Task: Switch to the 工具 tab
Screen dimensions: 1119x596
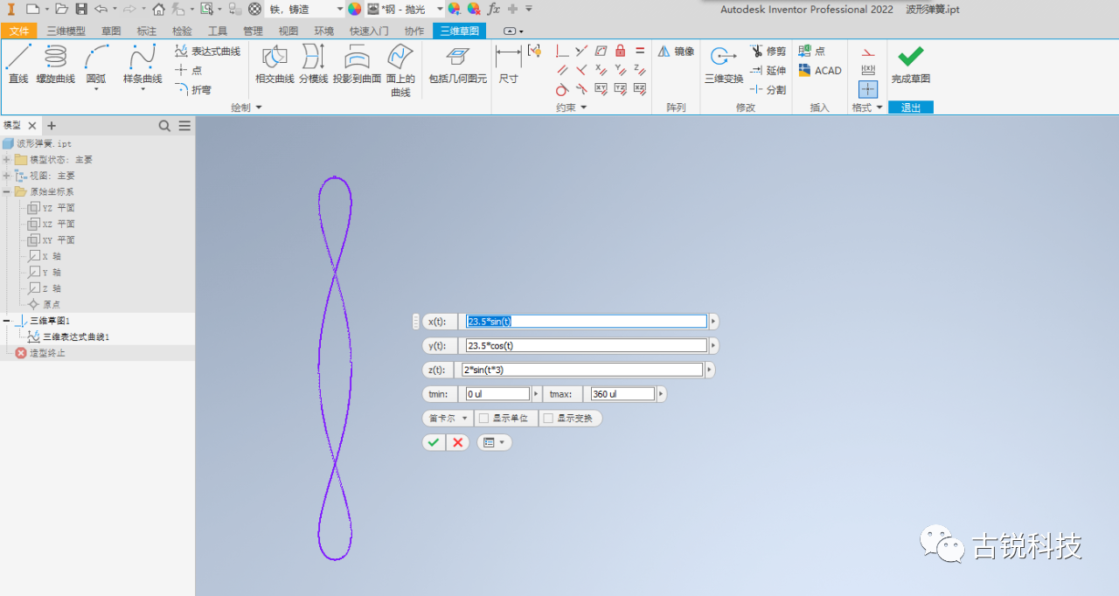Action: tap(218, 31)
